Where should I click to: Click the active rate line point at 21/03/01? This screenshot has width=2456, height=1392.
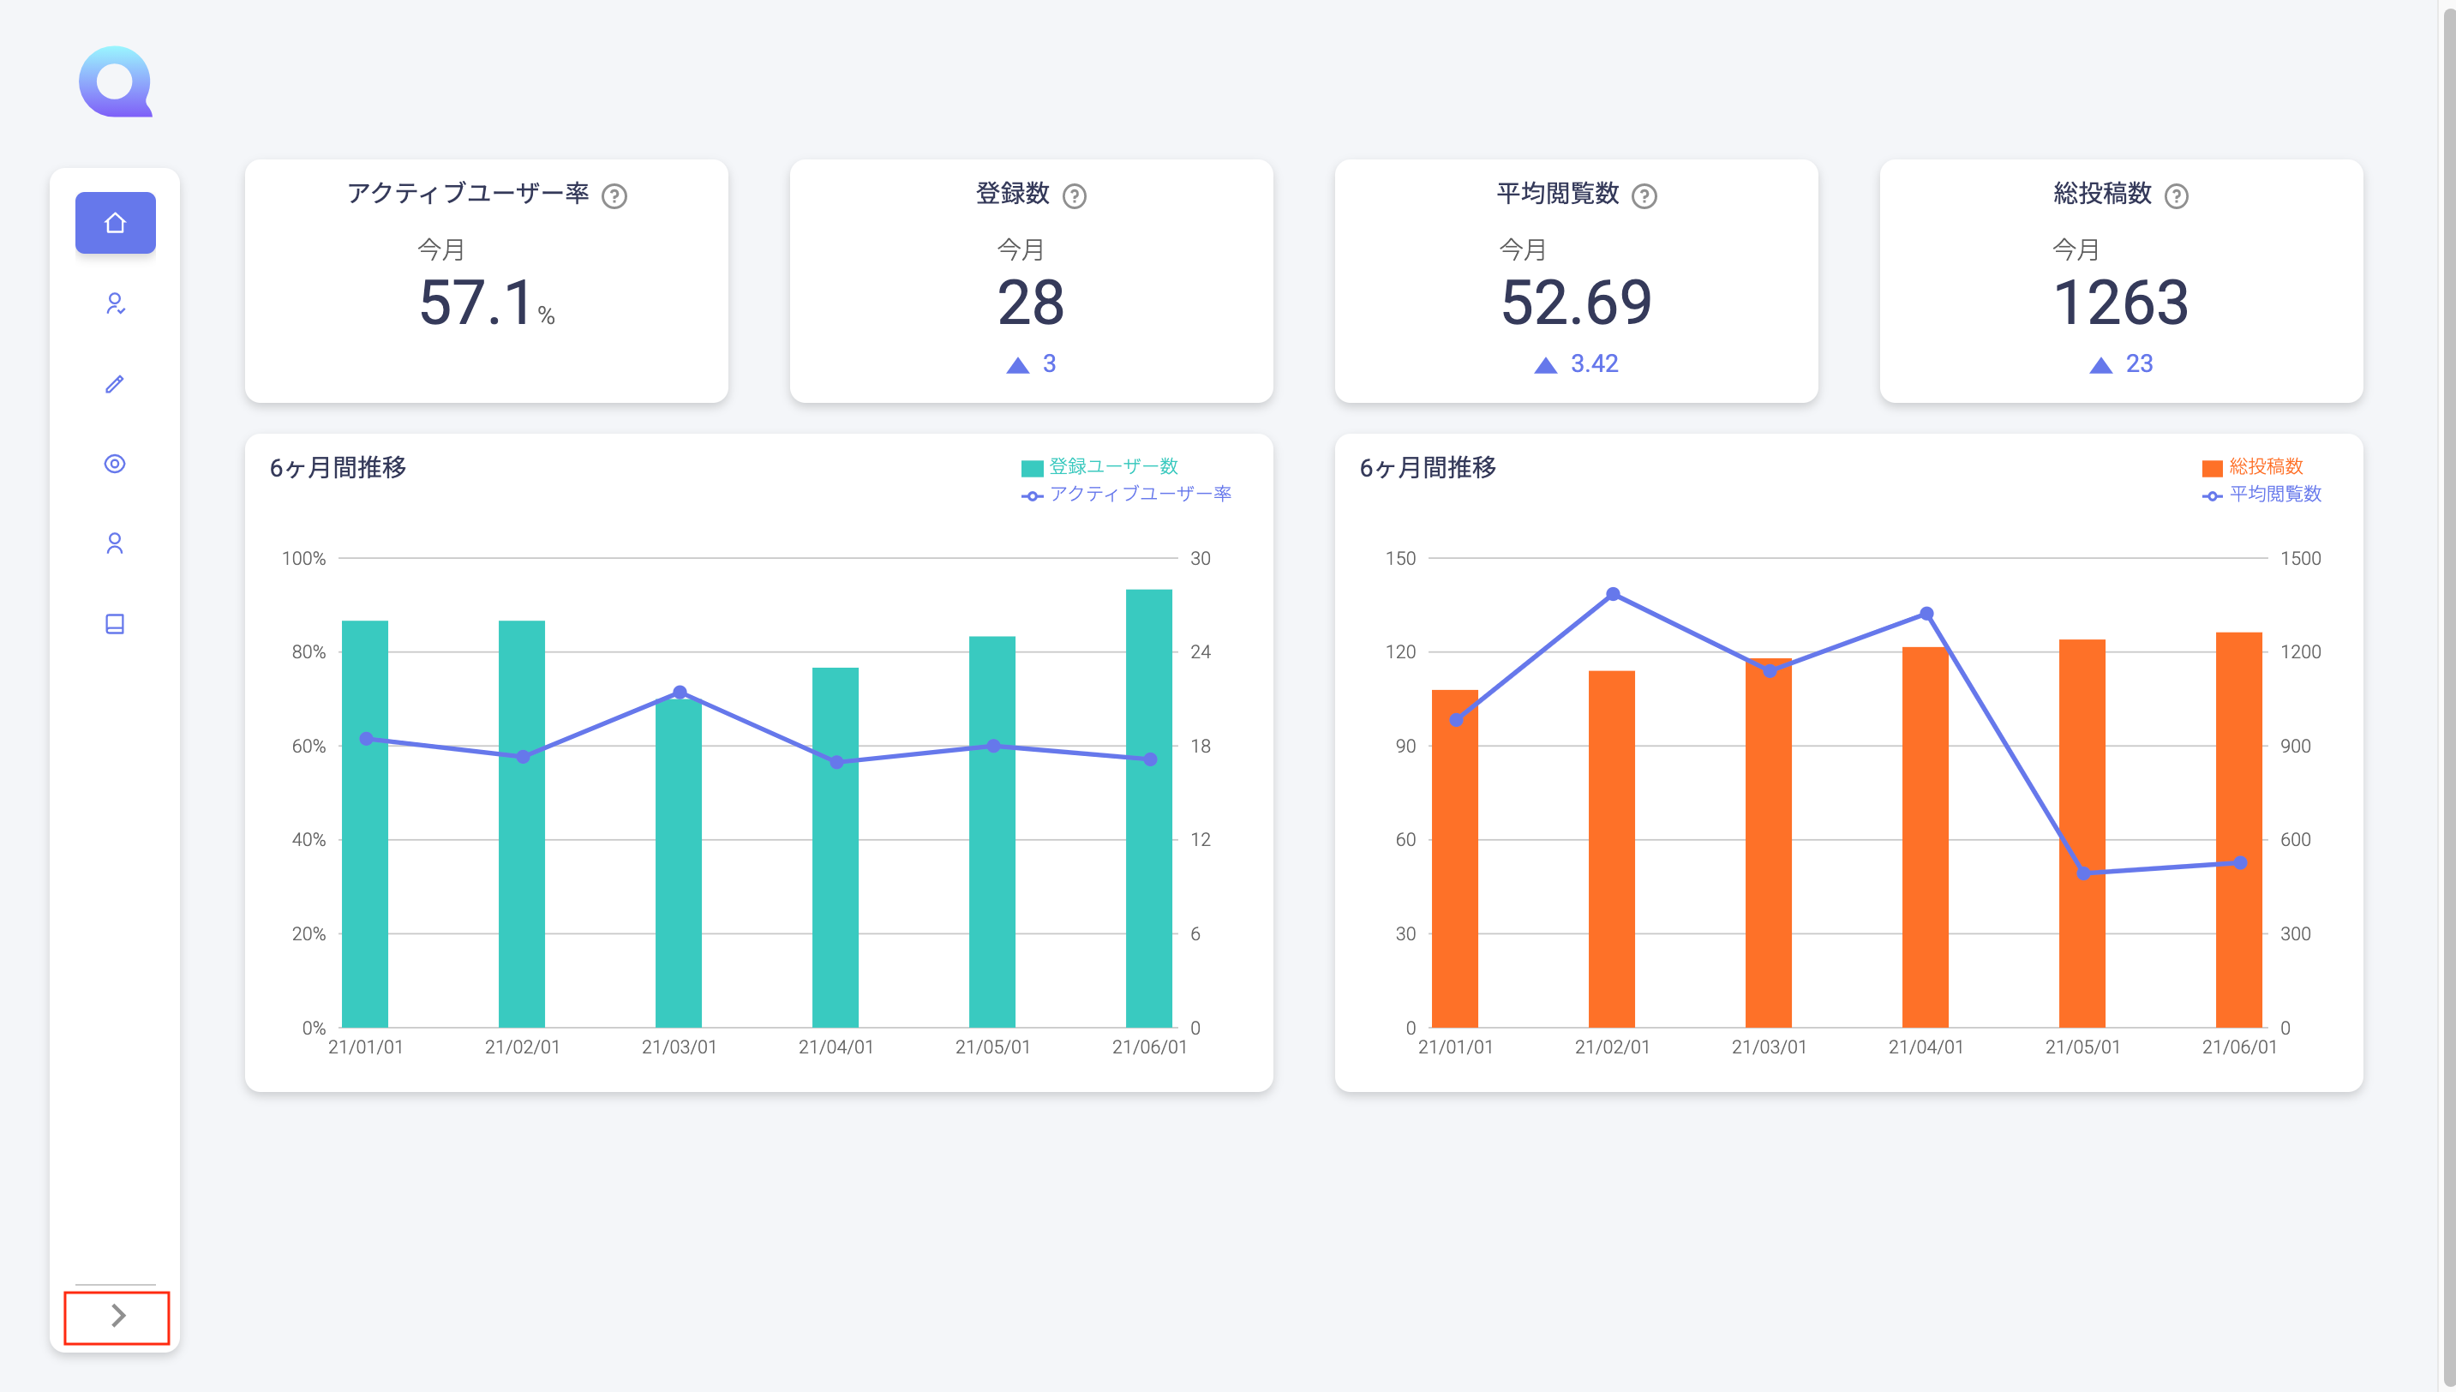[x=680, y=693]
